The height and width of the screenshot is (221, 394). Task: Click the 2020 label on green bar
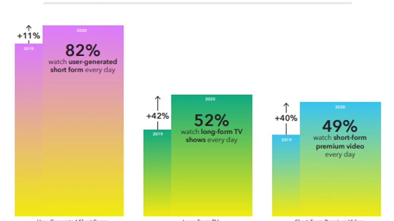coord(210,99)
